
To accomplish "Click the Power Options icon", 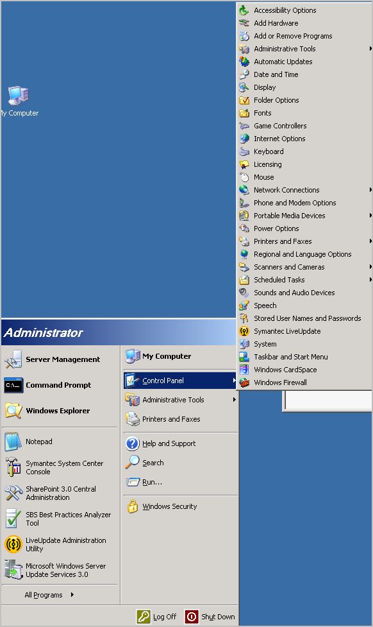I will [x=244, y=228].
